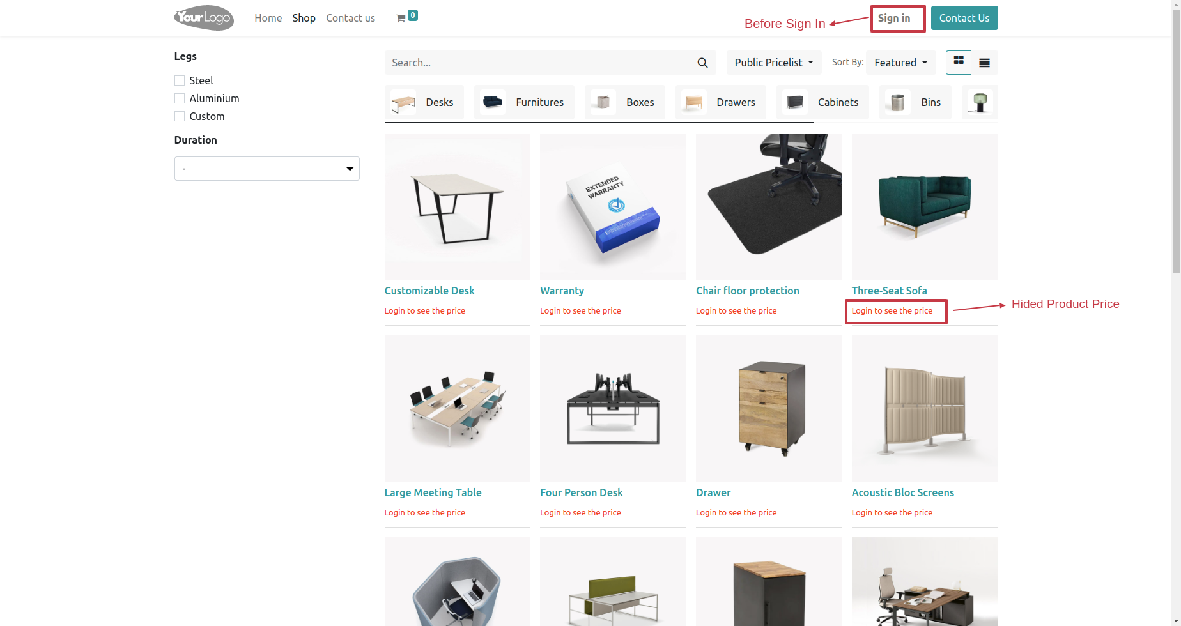
Task: Filter by Cabinets category
Action: tap(823, 102)
